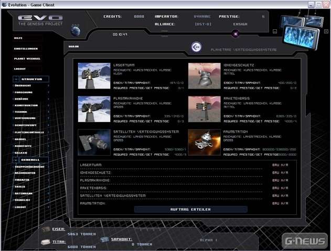This screenshot has height=251, width=331.
Task: Click the purple glowing orb icon
Action: pyautogui.click(x=236, y=34)
